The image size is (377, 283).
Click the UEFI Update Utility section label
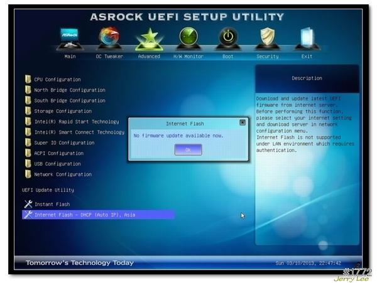[x=48, y=190]
